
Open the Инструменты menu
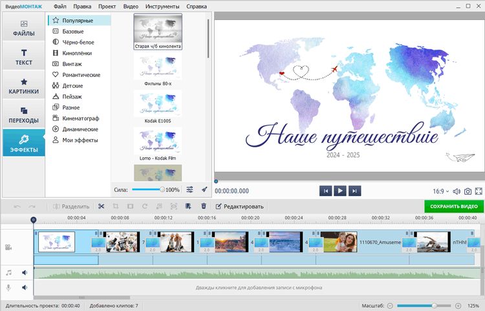[x=162, y=6]
